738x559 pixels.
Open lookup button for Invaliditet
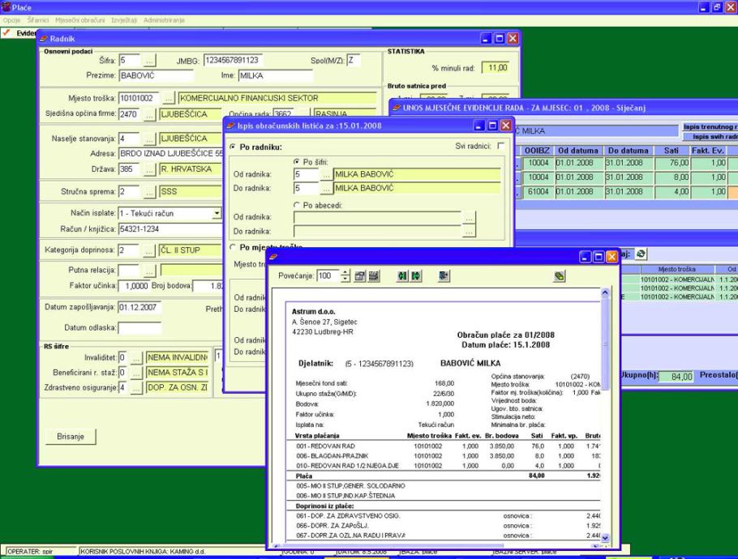pyautogui.click(x=136, y=358)
